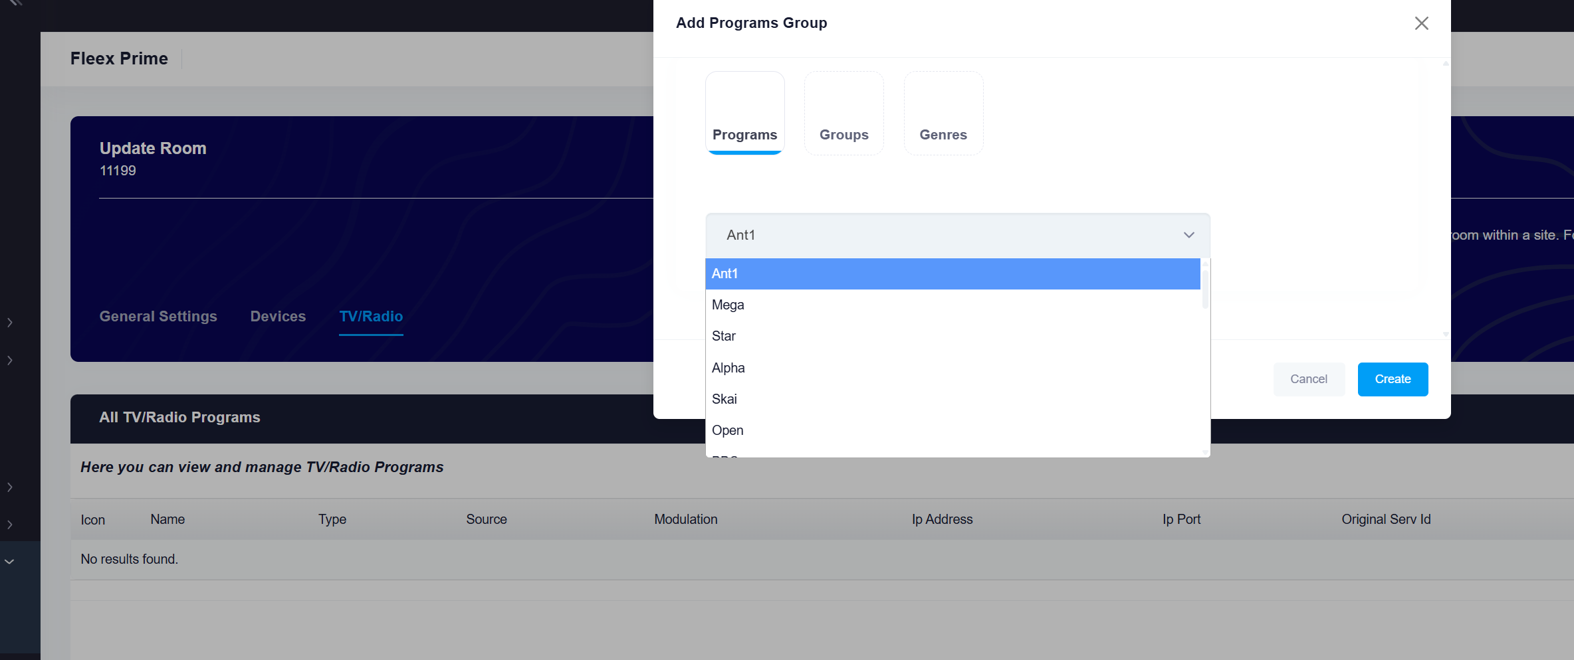Close the Add Programs Group dialog

[1421, 23]
